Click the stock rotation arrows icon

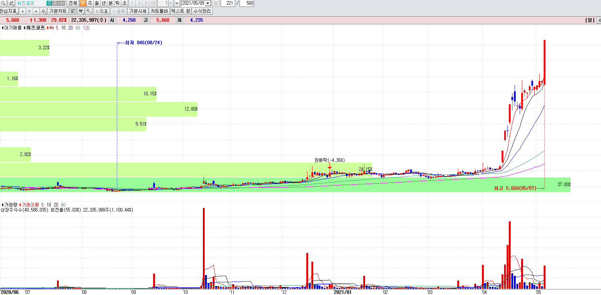[11, 3]
